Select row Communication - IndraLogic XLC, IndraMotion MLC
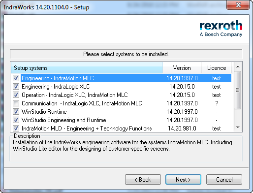The image size is (253, 193). pos(126,103)
